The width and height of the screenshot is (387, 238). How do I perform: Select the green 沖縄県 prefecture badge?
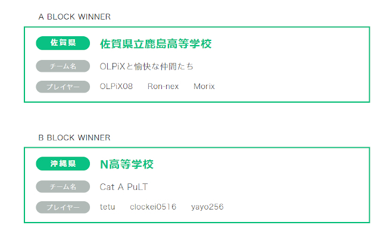(x=63, y=164)
